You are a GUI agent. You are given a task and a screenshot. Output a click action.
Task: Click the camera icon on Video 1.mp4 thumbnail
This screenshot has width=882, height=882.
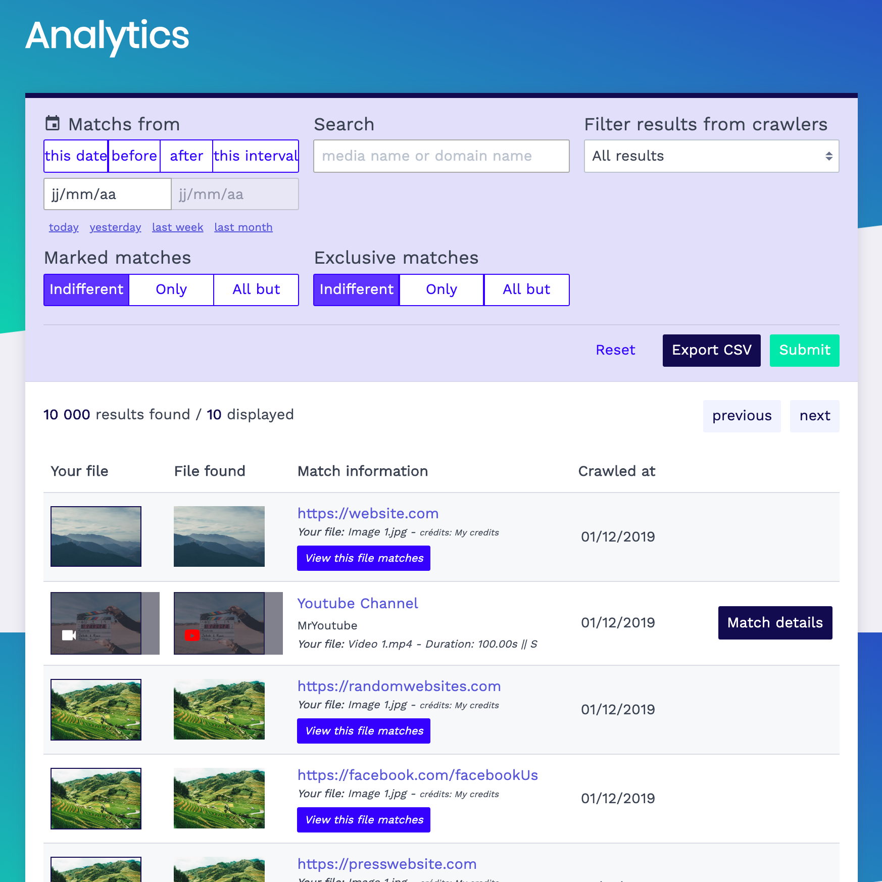[68, 636]
